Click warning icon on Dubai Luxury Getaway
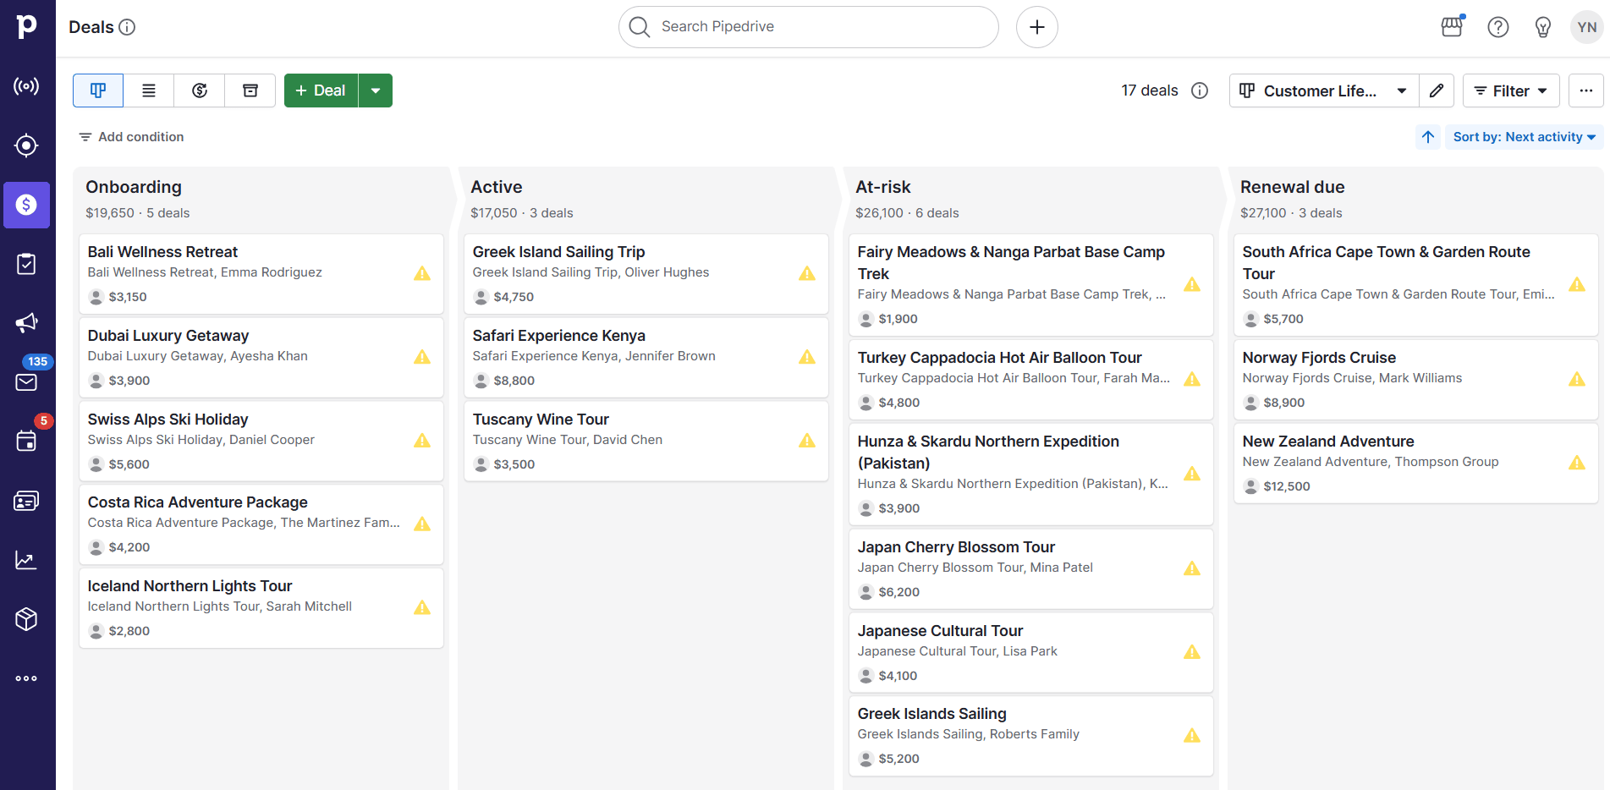Viewport: 1610px width, 790px height. [422, 357]
